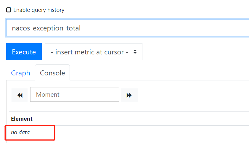Select the Console tab

point(52,73)
